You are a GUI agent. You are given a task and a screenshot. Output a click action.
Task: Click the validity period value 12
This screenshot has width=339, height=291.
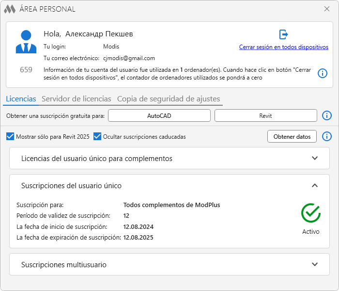(x=126, y=216)
